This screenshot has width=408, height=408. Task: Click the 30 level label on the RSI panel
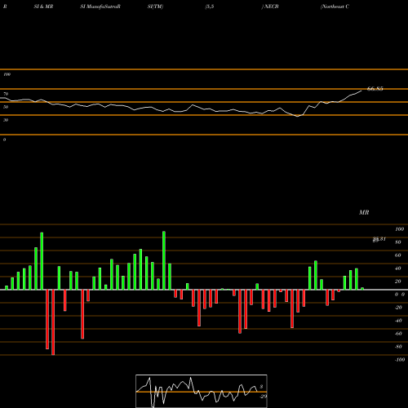pyautogui.click(x=6, y=120)
